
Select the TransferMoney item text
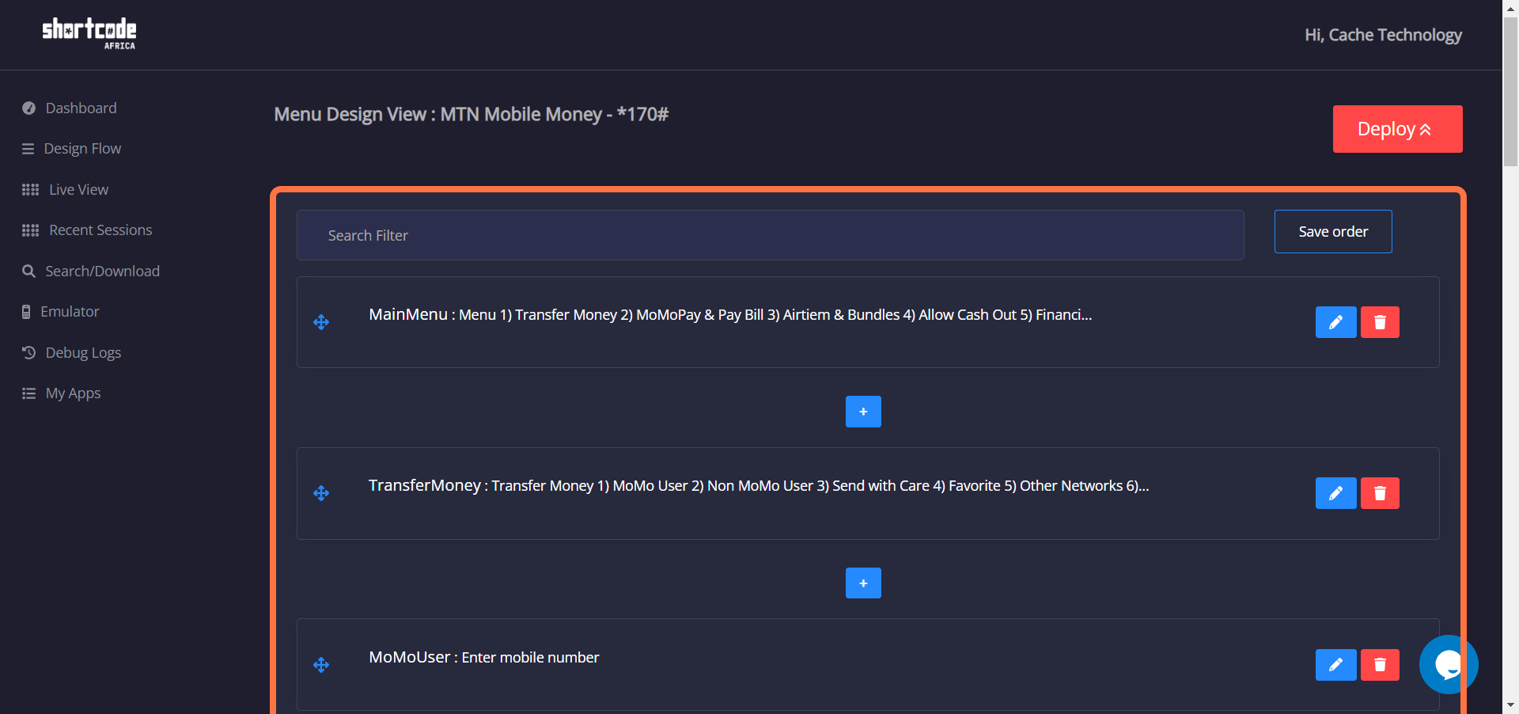pos(759,486)
